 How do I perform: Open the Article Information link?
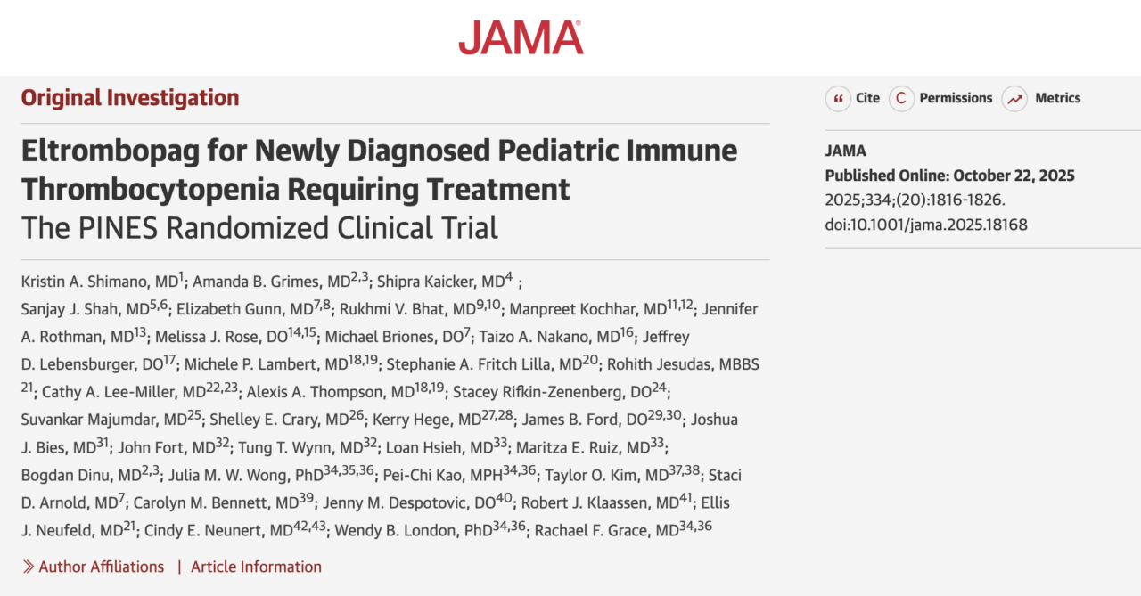[x=256, y=567]
